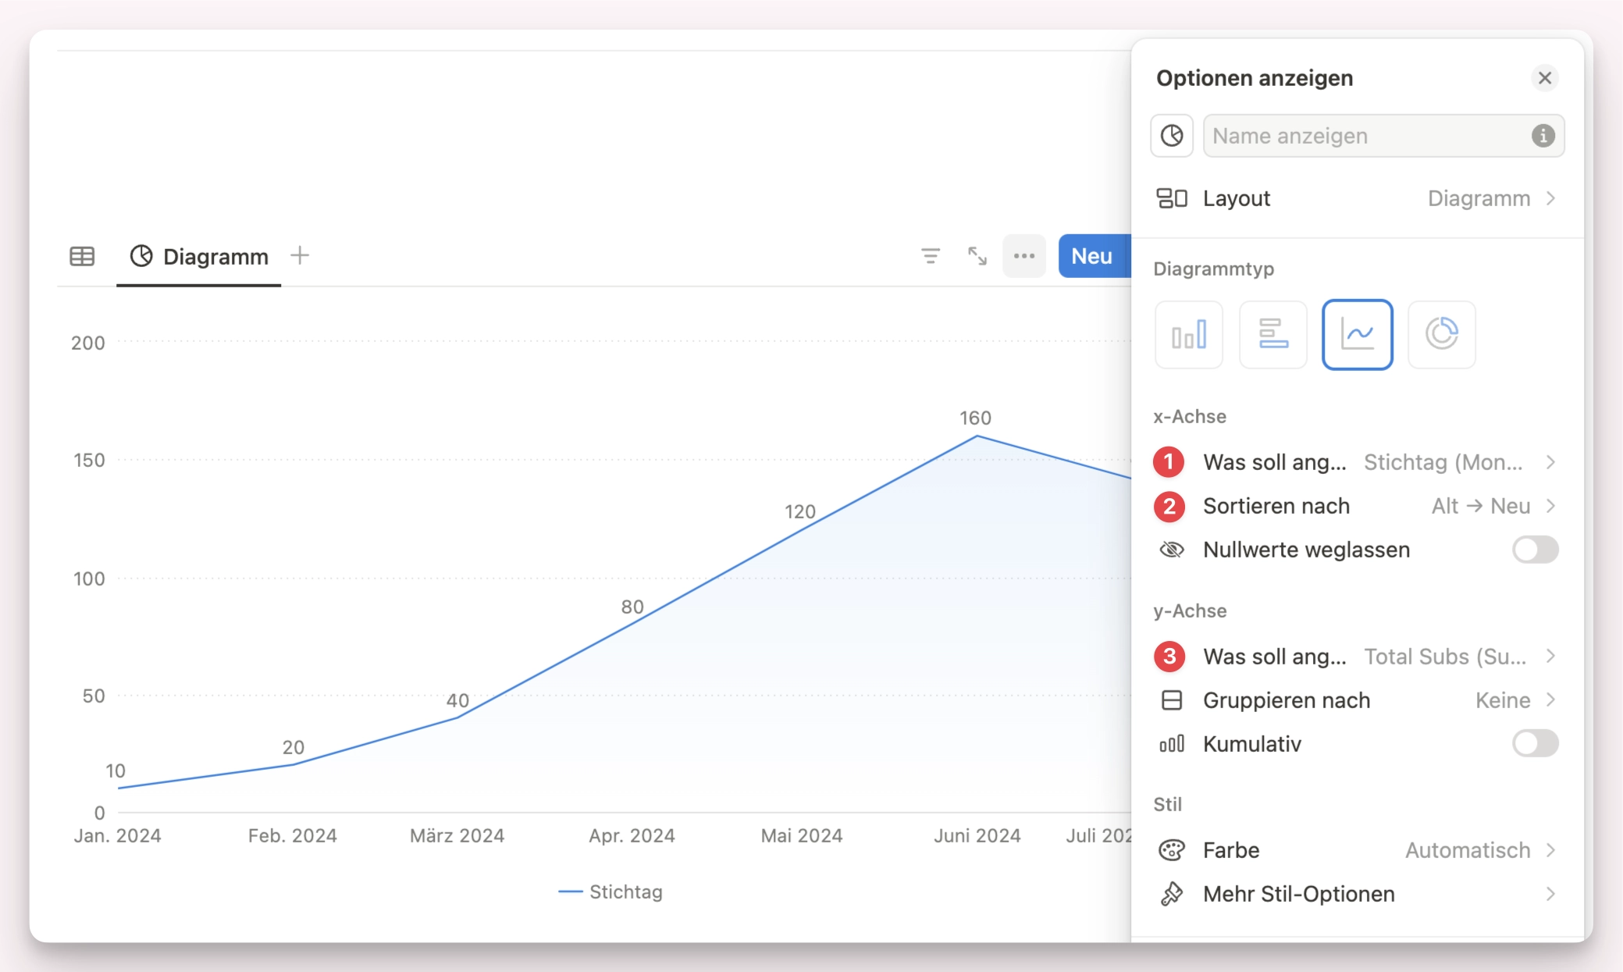The image size is (1623, 972).
Task: Click the 160 data point label
Action: [x=975, y=418]
